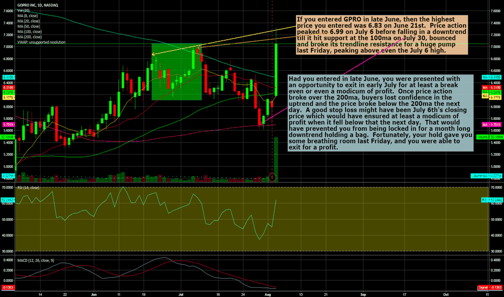Click left-axis magenta '5.7019' price tag
Viewport: 504px width, 297px height.
point(8,124)
